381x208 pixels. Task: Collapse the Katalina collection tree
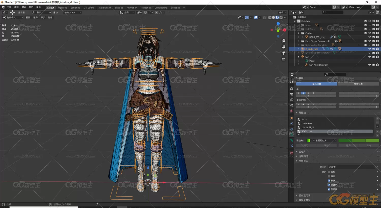pos(295,21)
